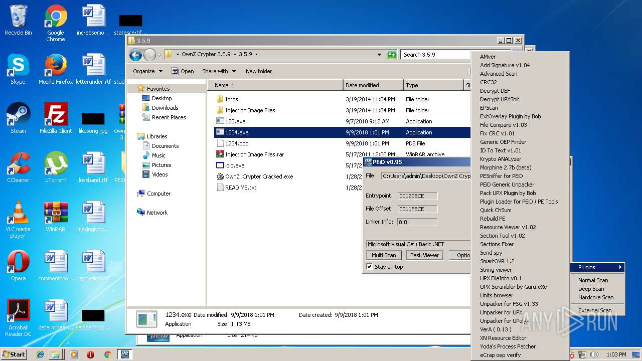642x361 pixels.
Task: Select Documents library
Action: coord(165,146)
